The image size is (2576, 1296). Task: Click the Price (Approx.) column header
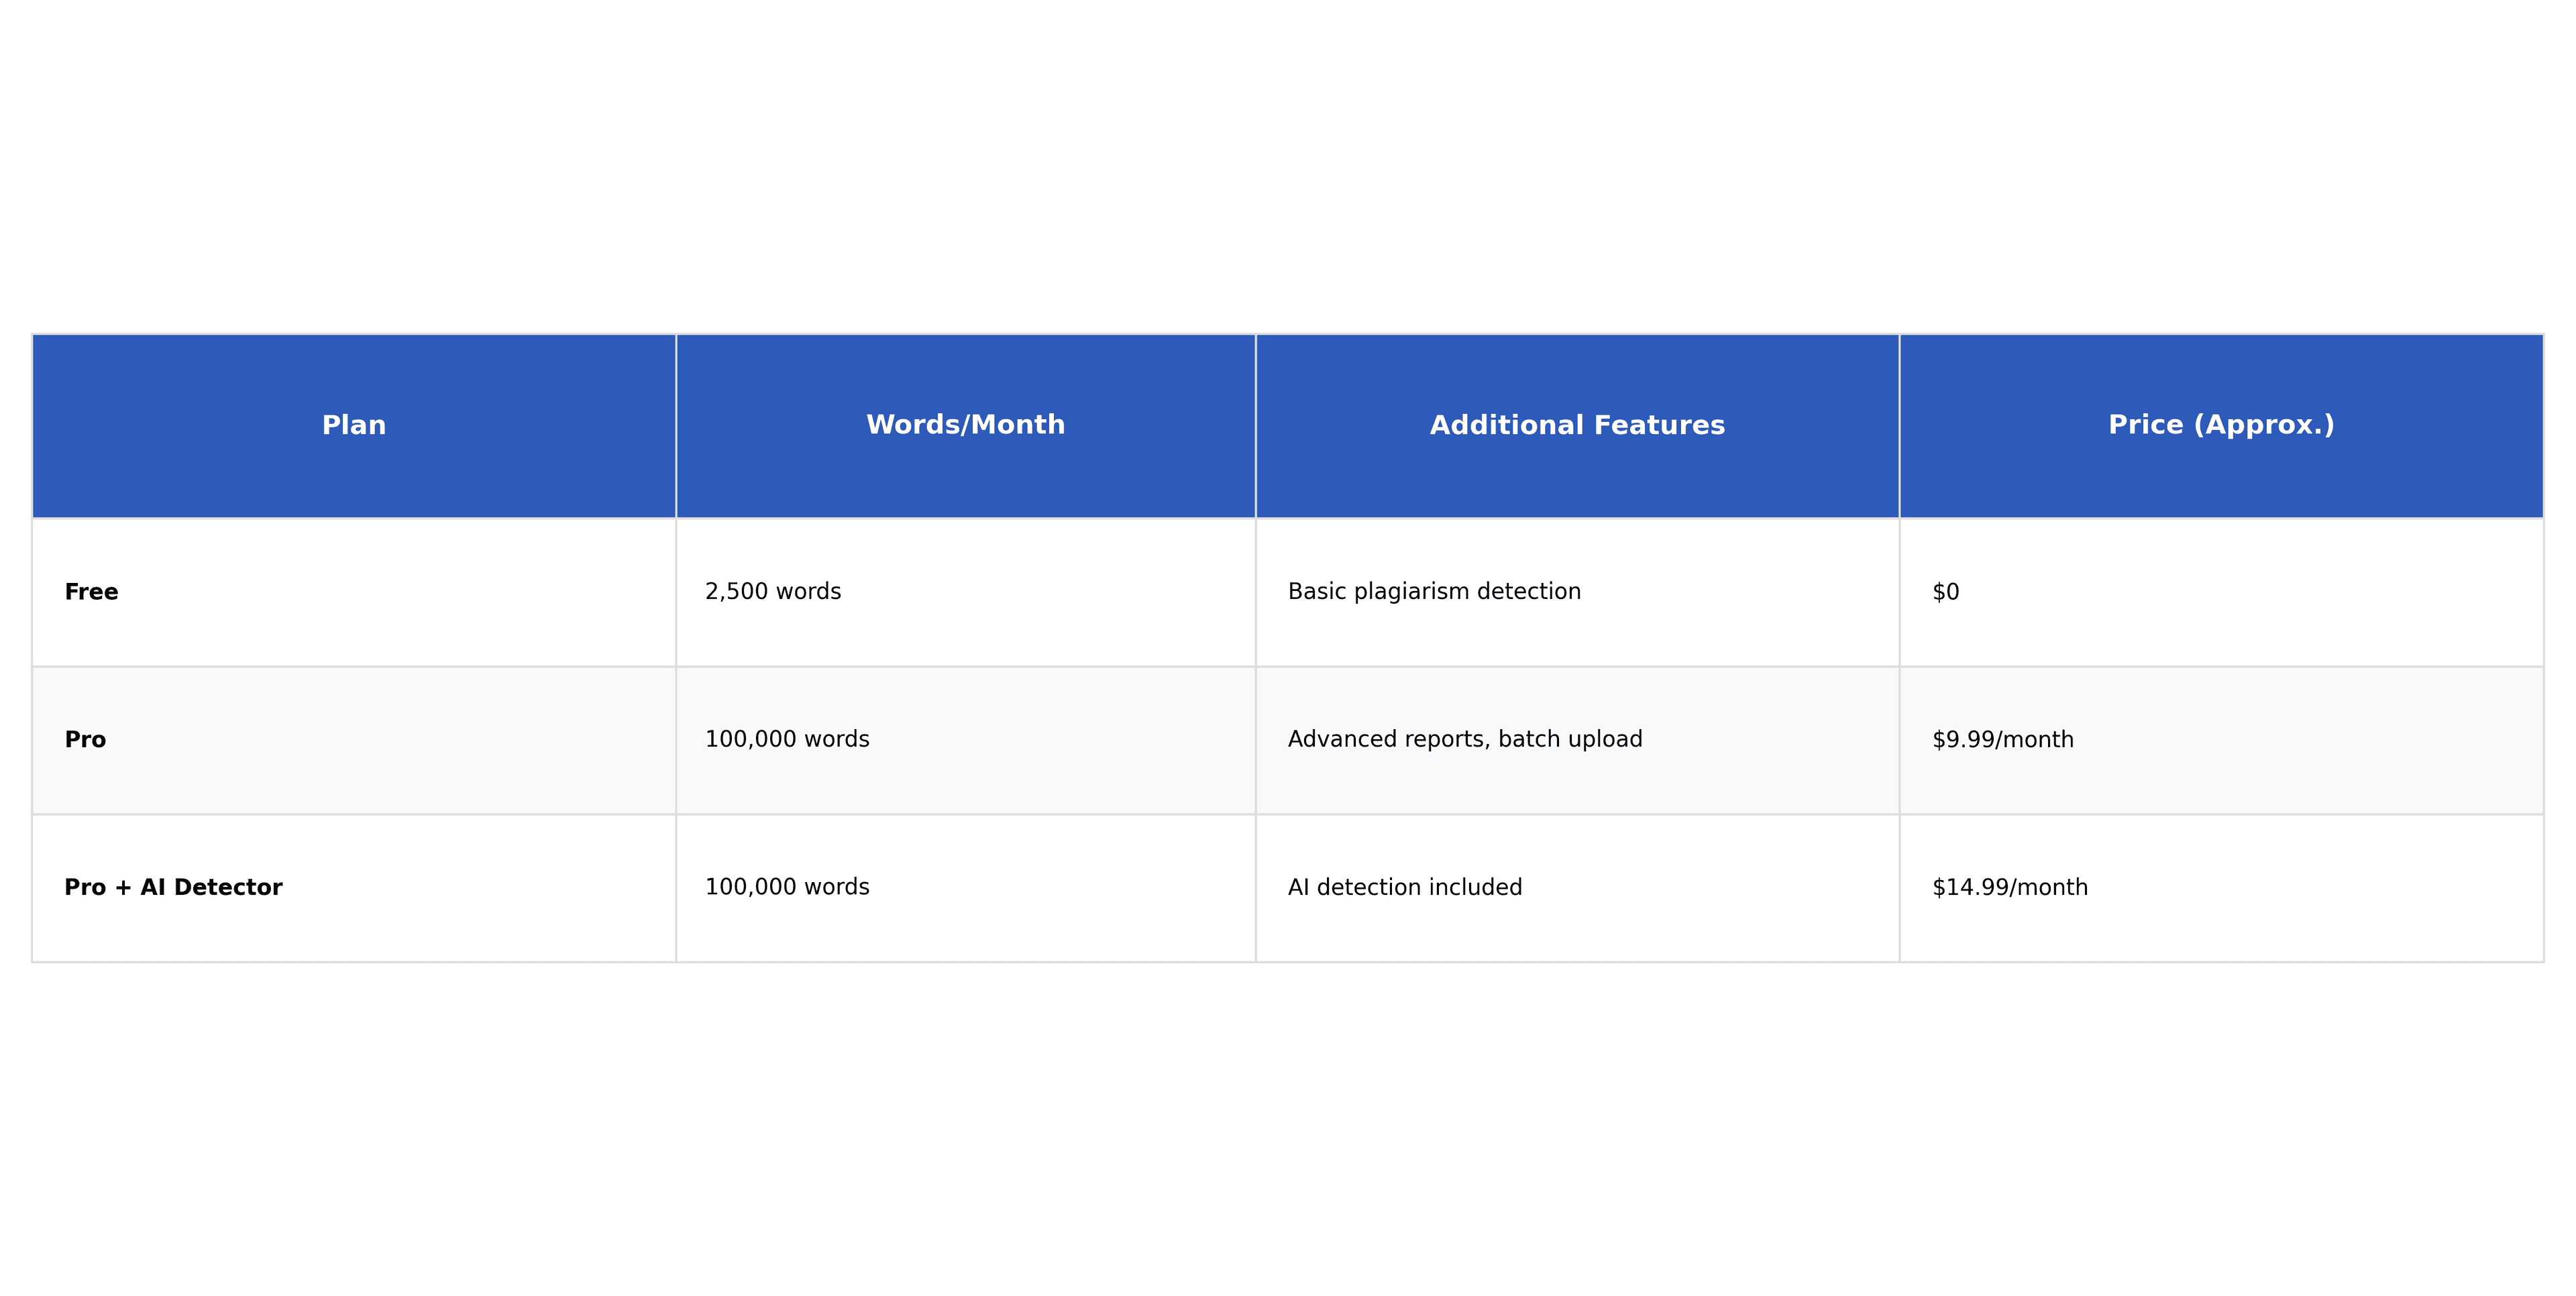(x=2221, y=425)
